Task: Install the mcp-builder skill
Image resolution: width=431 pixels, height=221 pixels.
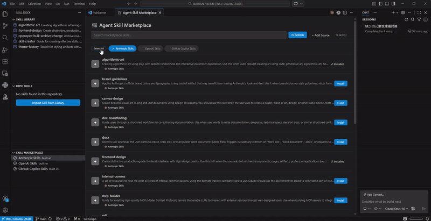Action: (x=340, y=201)
